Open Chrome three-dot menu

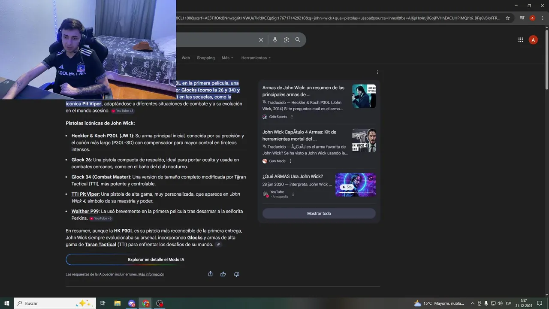point(543,18)
